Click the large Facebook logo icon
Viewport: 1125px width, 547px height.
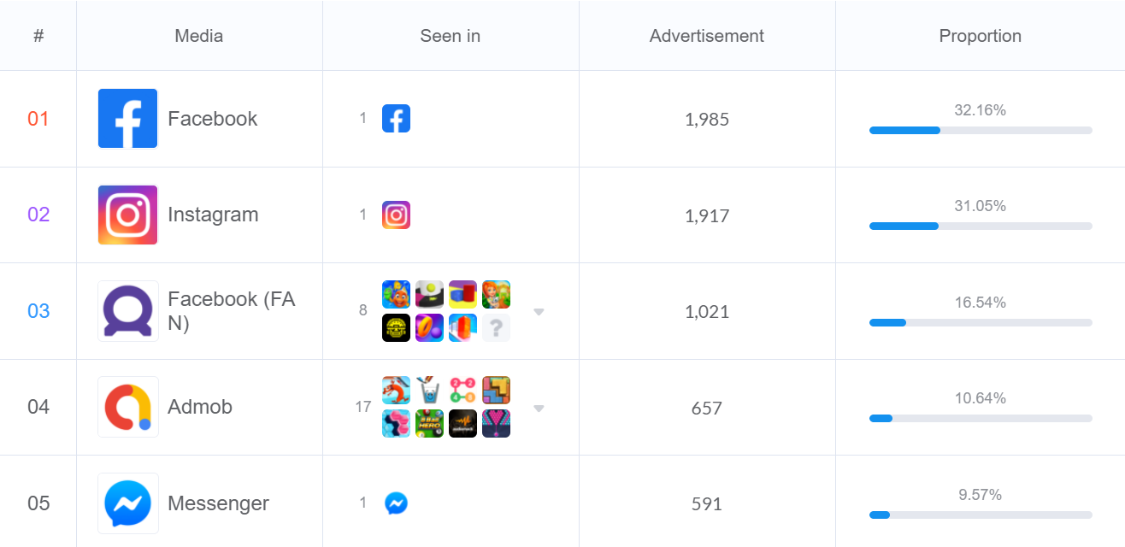pos(127,119)
